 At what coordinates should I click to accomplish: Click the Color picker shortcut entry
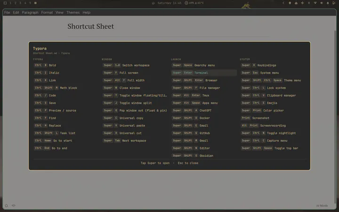click(262, 111)
